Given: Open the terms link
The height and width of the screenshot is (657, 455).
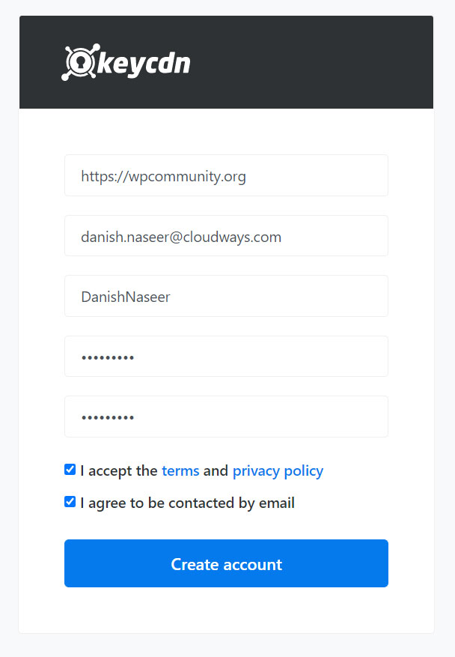Looking at the screenshot, I should [180, 471].
